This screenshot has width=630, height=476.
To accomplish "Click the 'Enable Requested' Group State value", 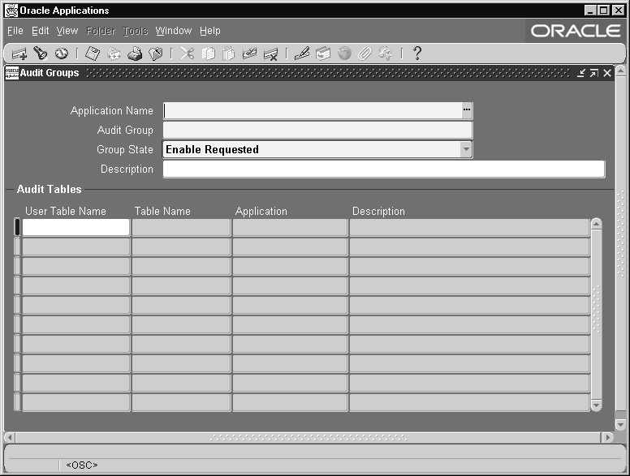I will pyautogui.click(x=212, y=150).
